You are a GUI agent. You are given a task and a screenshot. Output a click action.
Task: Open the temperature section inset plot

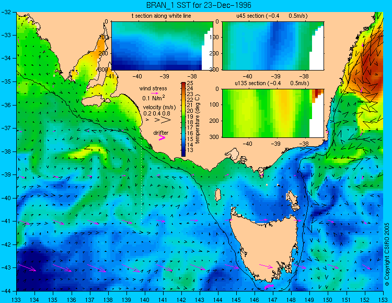[162, 46]
